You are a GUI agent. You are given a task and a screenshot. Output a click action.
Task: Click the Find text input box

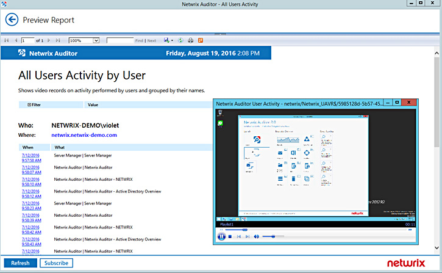(120, 40)
